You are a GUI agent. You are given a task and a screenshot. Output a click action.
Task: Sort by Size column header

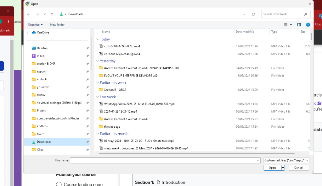[303, 32]
